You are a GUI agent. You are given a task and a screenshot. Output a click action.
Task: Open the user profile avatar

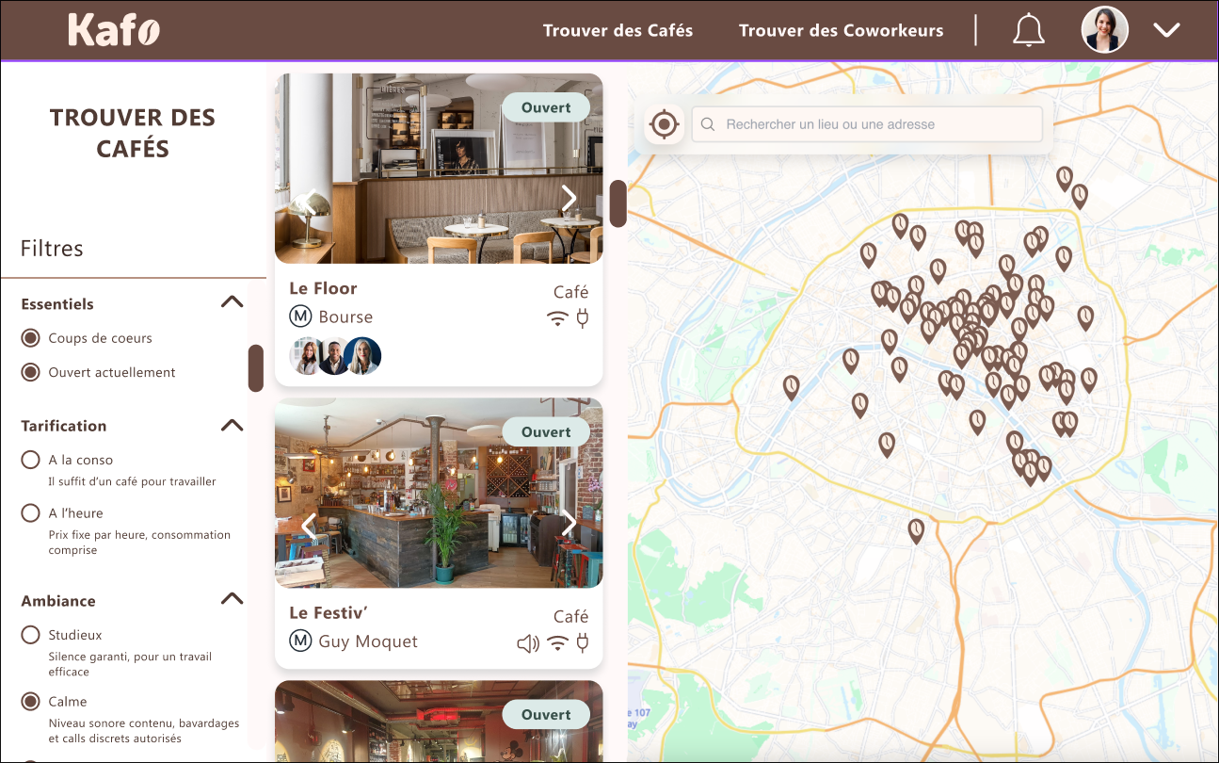pyautogui.click(x=1105, y=30)
